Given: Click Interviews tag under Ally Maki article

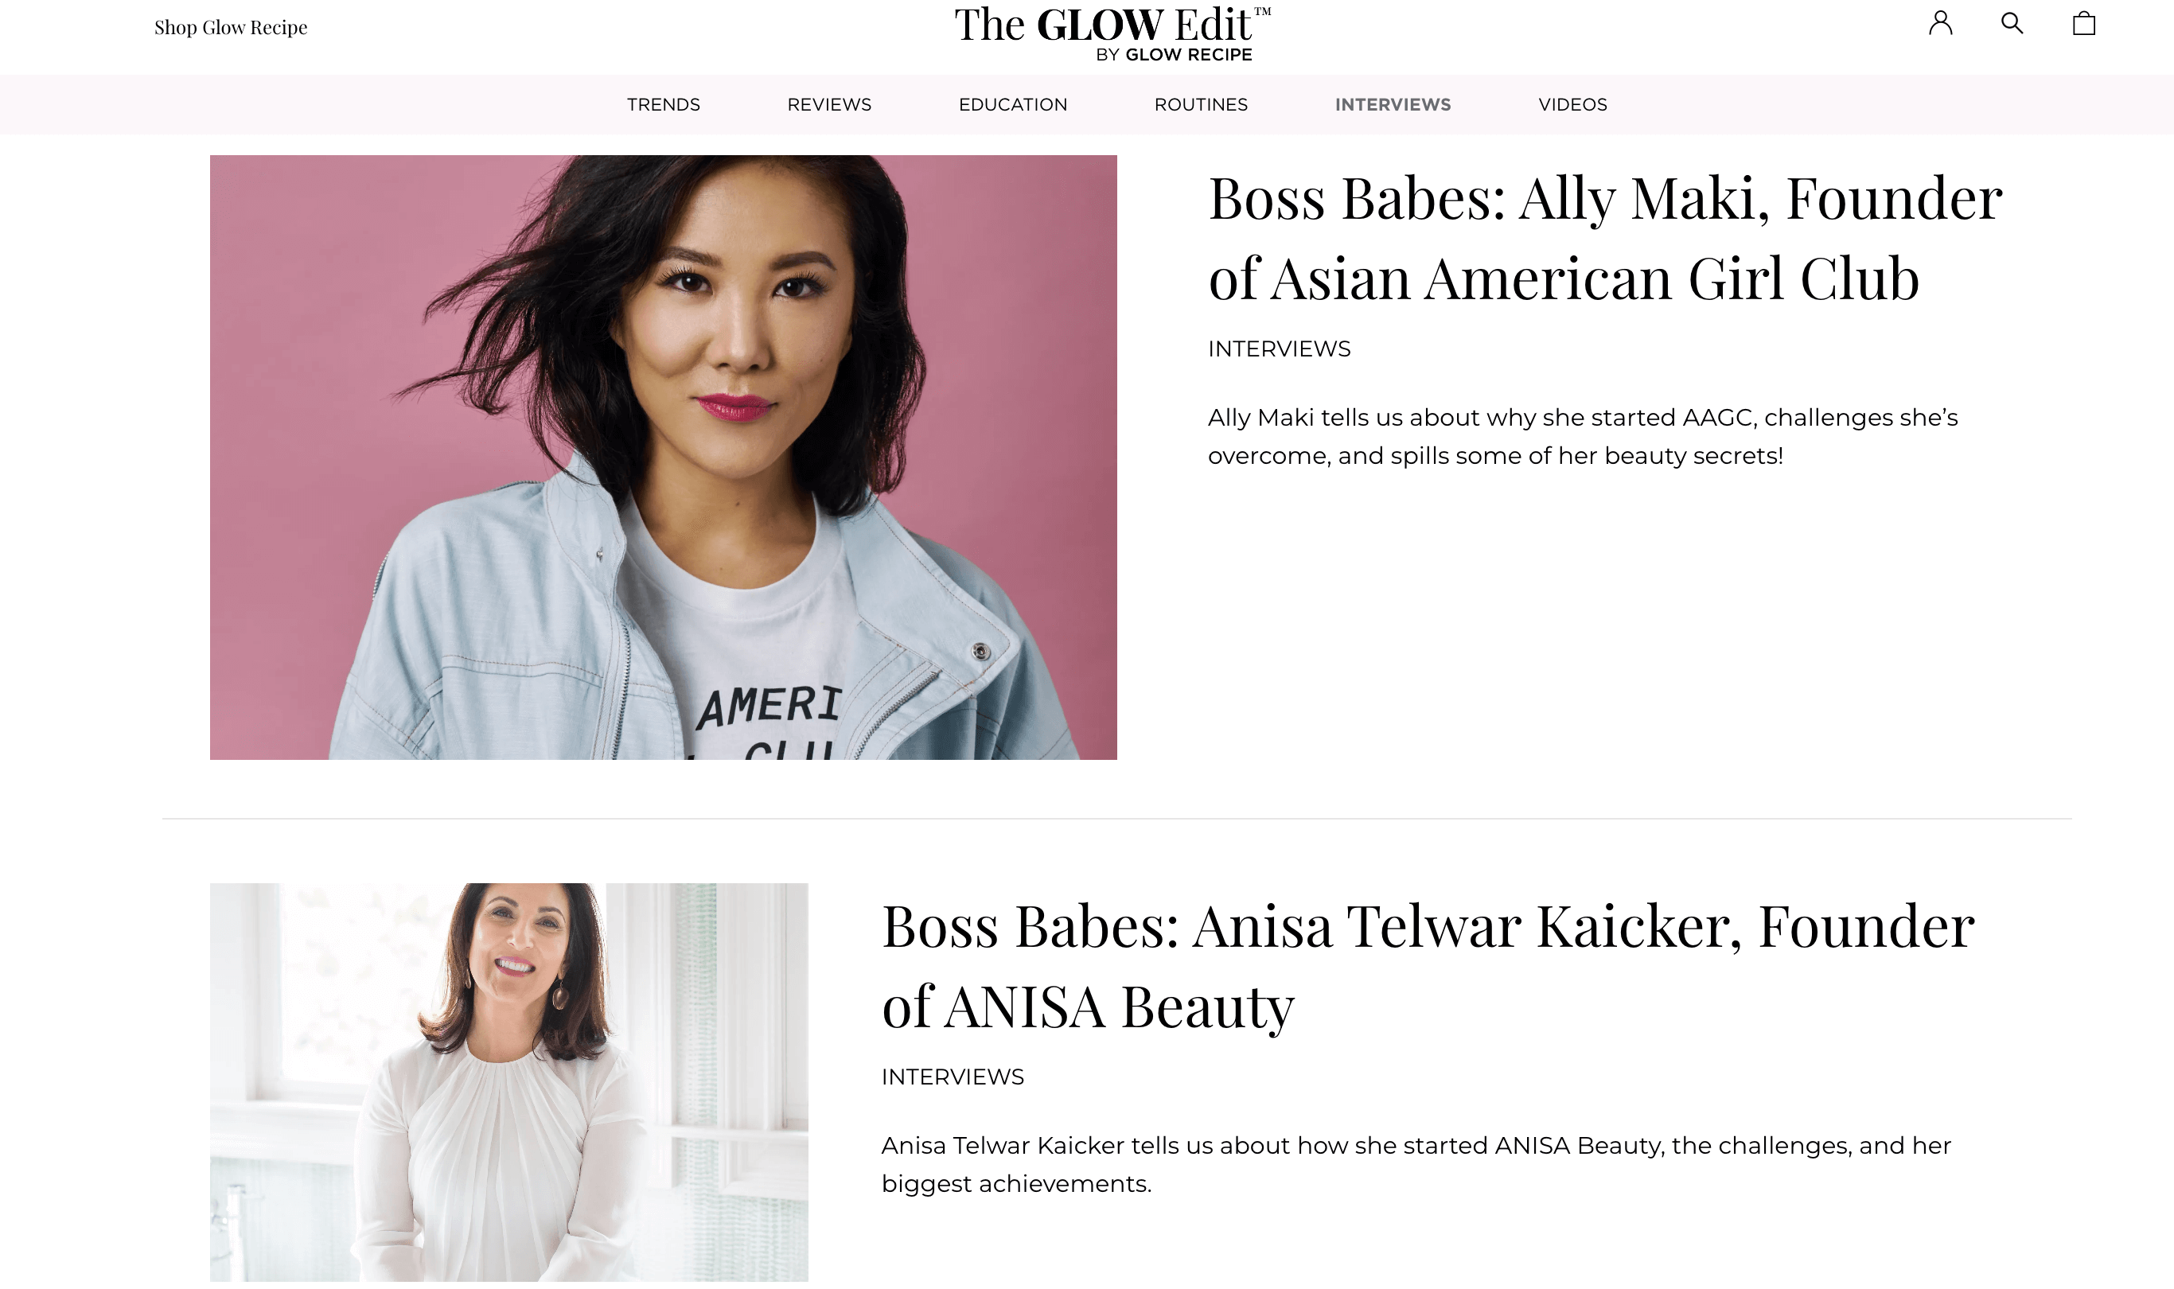Looking at the screenshot, I should click(x=1279, y=349).
